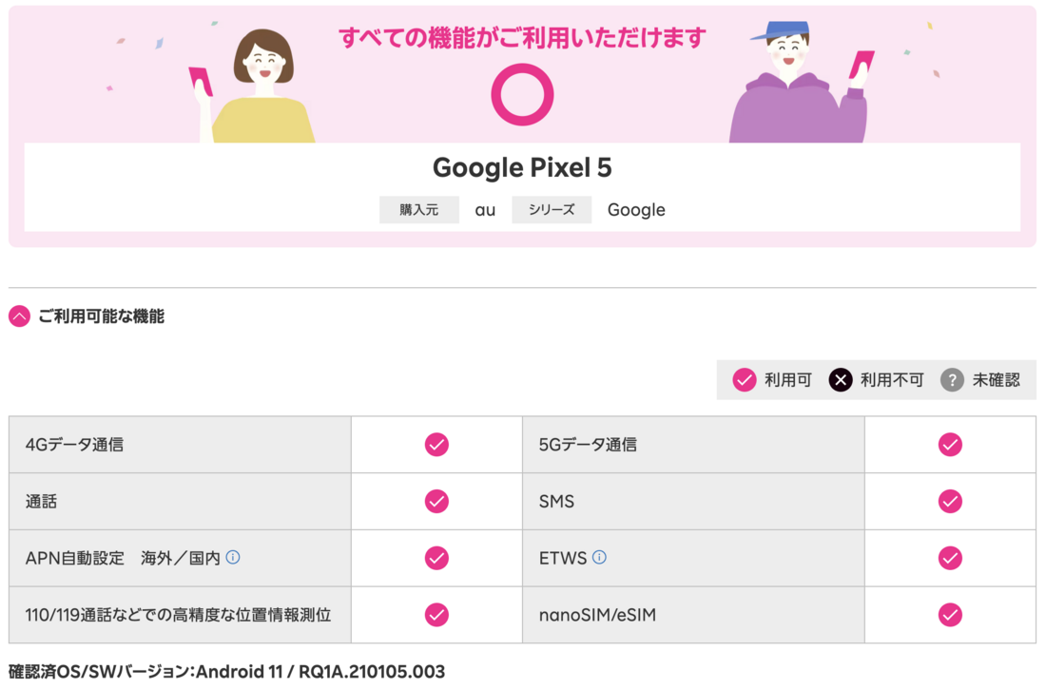Open info icon beside ETWS
This screenshot has height=689, width=1046.
tap(599, 557)
